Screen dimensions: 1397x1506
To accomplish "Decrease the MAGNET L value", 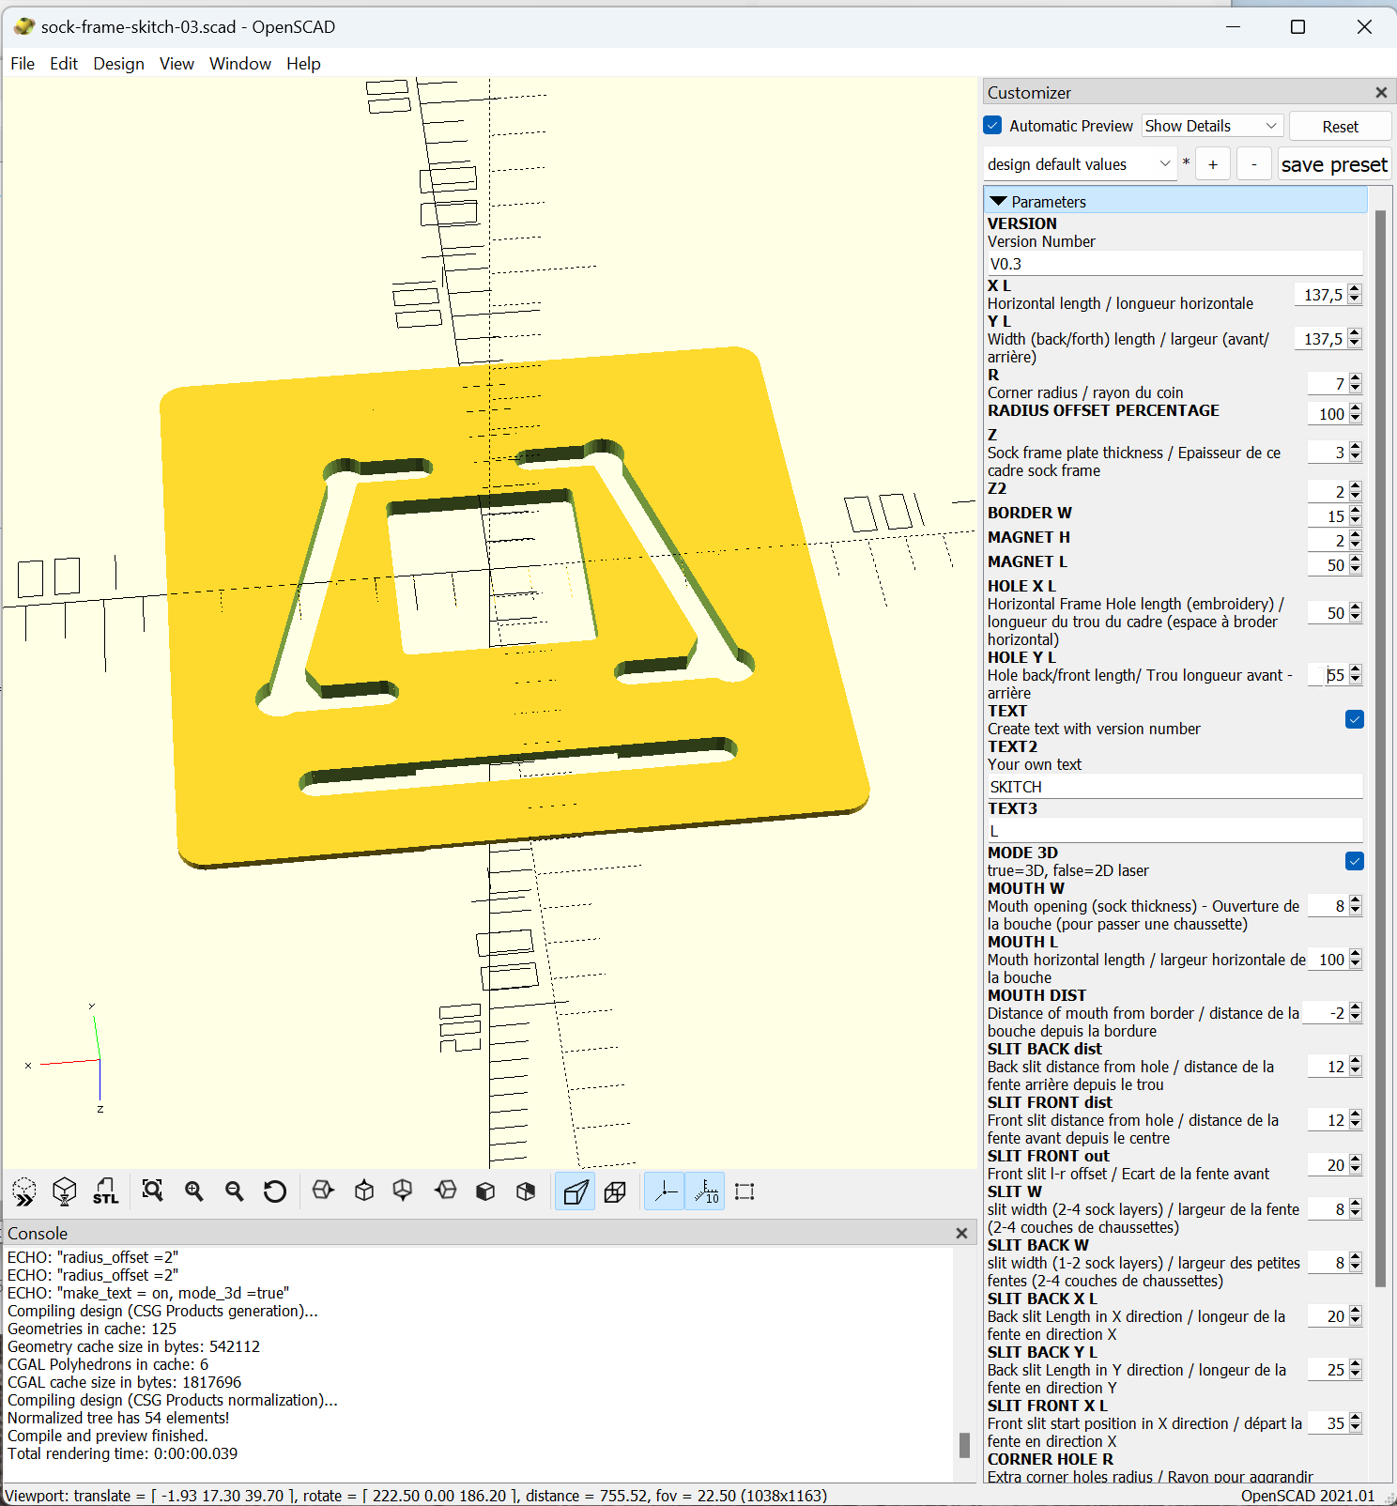I will [1355, 570].
